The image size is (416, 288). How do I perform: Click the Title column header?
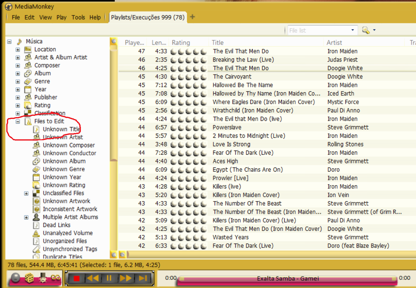(218, 43)
